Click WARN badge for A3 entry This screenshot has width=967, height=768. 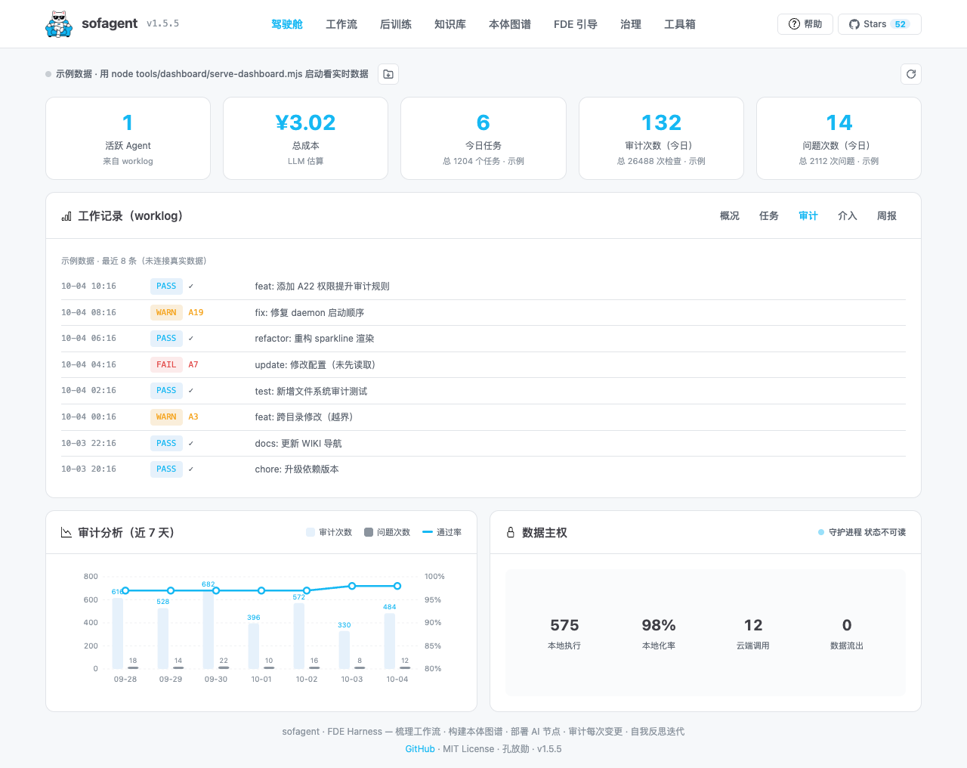click(x=166, y=417)
